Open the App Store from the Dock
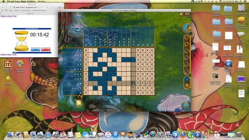The width and height of the screenshot is (249, 140). tap(116, 135)
